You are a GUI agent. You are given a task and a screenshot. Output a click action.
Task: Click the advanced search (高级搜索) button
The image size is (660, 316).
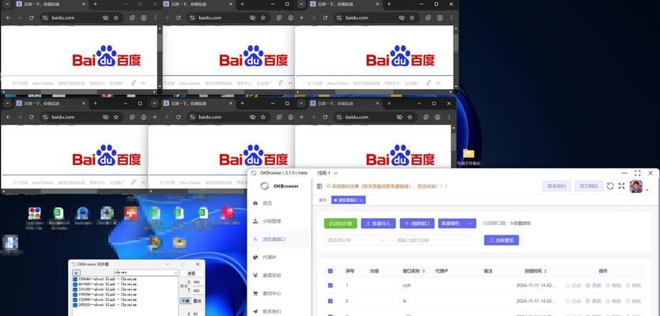(x=501, y=240)
